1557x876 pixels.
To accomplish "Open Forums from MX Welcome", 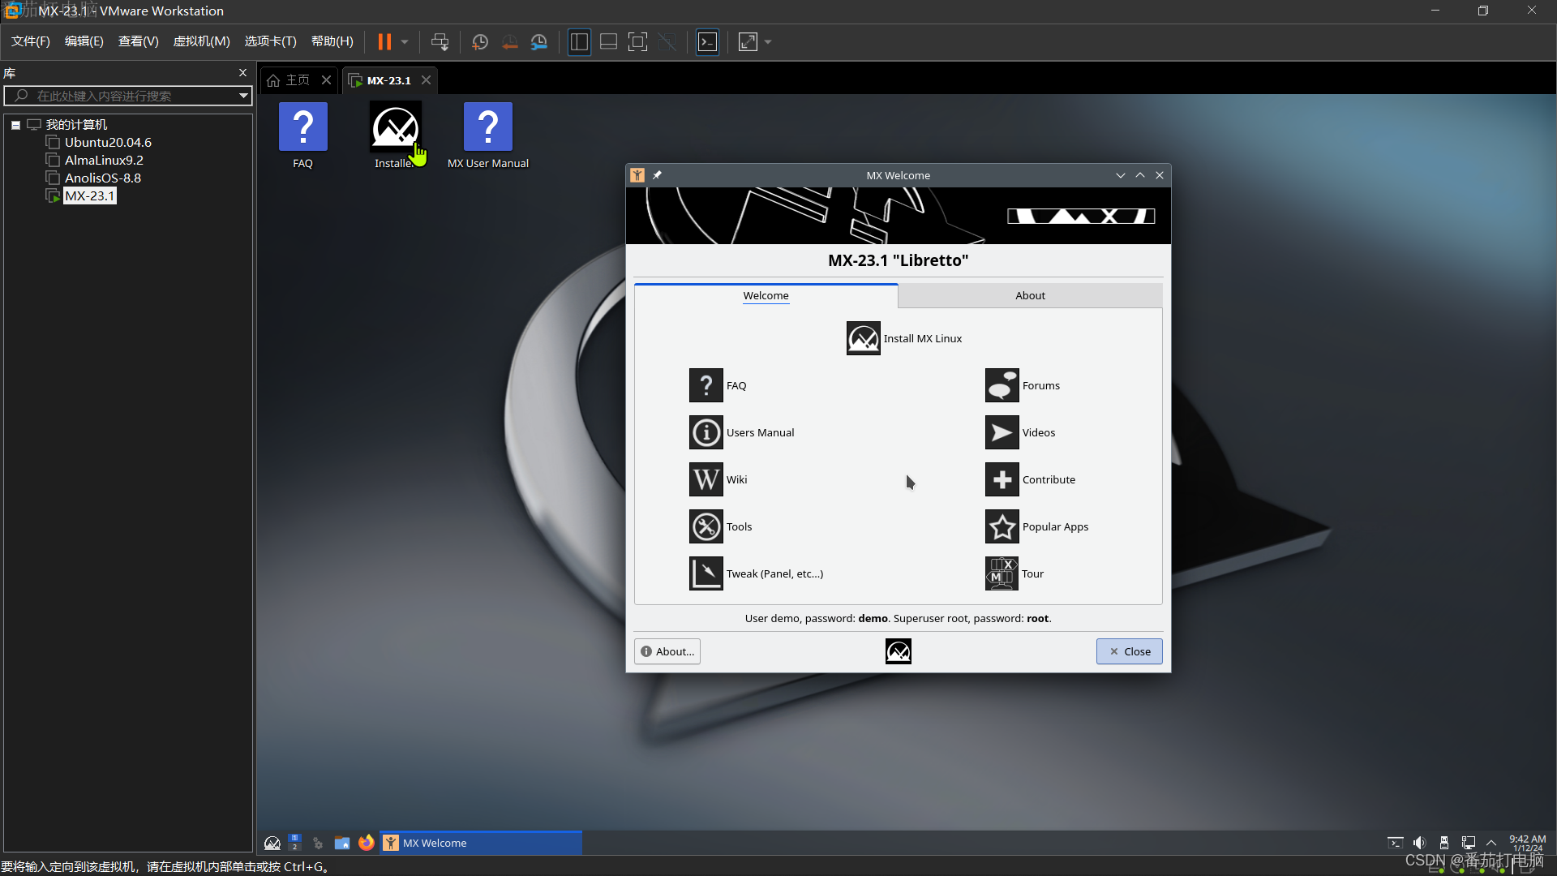I will click(x=1002, y=385).
